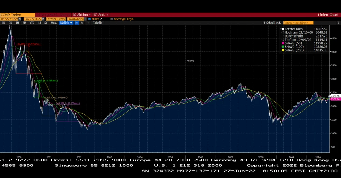Click the pencil icon beside MOVs

click(x=101, y=19)
